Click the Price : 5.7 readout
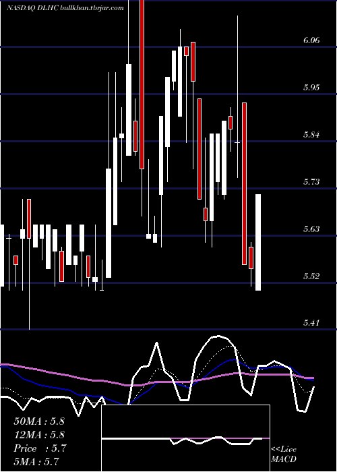The height and width of the screenshot is (472, 337). 40,448
